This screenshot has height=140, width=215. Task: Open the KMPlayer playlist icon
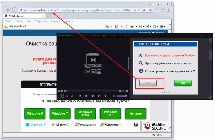(67, 96)
